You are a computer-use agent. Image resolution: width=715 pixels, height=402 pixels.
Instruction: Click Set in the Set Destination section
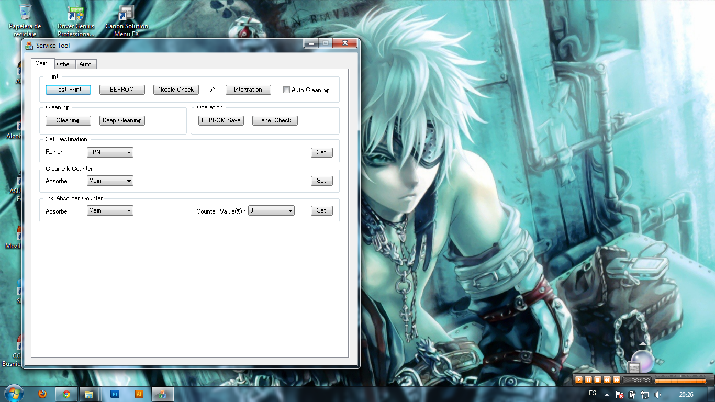coord(321,152)
